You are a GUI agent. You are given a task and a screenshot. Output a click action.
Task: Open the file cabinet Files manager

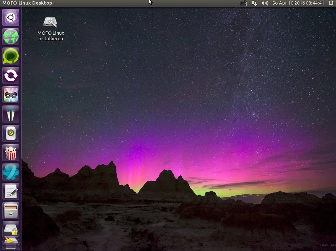(x=11, y=211)
